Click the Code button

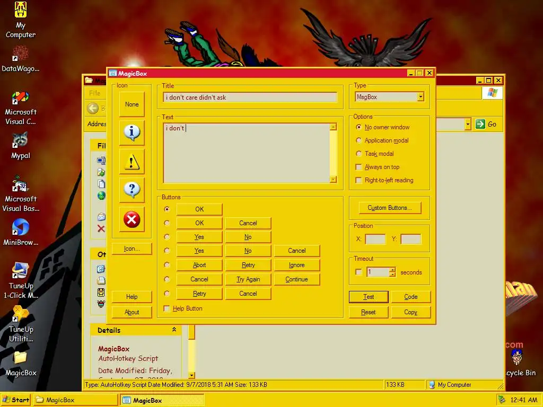coord(411,297)
